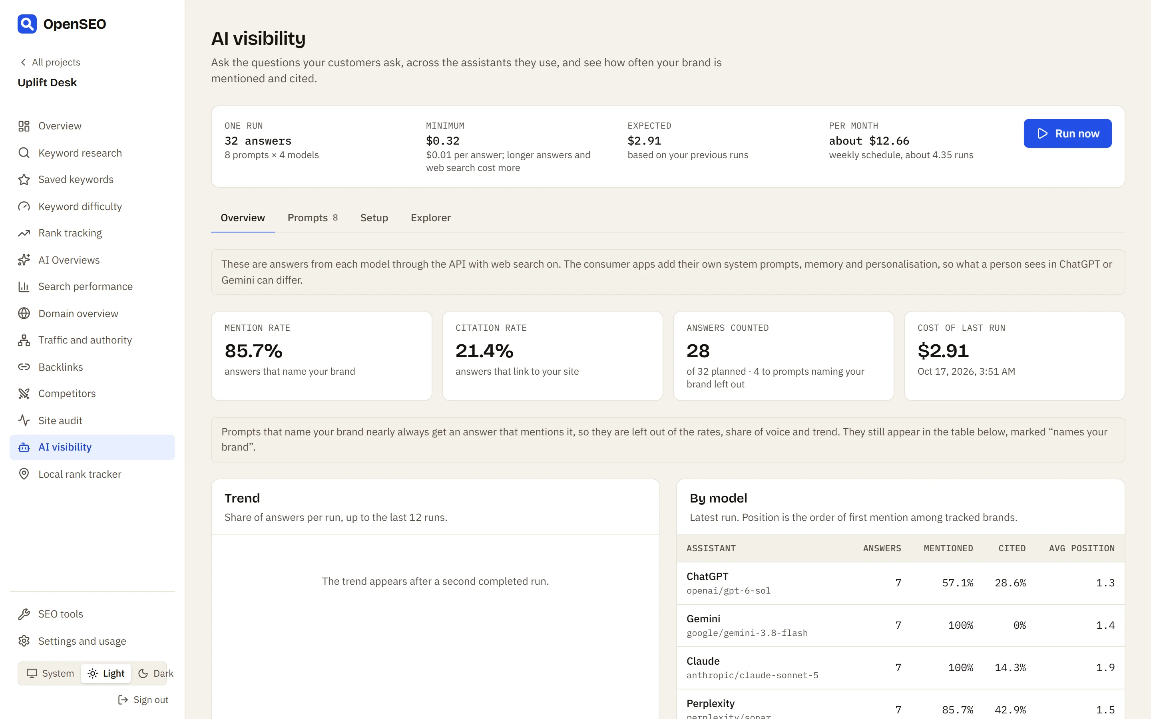
Task: Go back via All projects chevron
Action: 23,62
